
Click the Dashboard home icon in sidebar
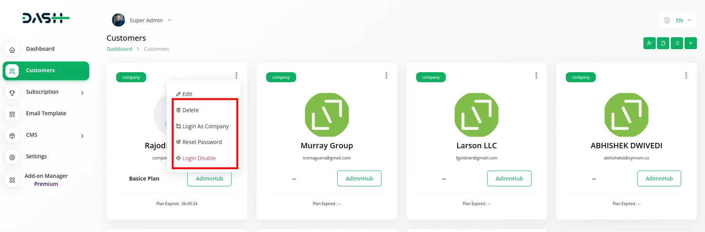coord(12,50)
